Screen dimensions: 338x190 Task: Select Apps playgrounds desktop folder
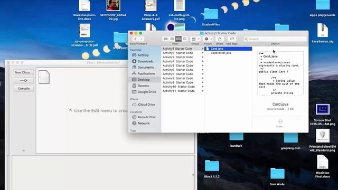(323, 8)
